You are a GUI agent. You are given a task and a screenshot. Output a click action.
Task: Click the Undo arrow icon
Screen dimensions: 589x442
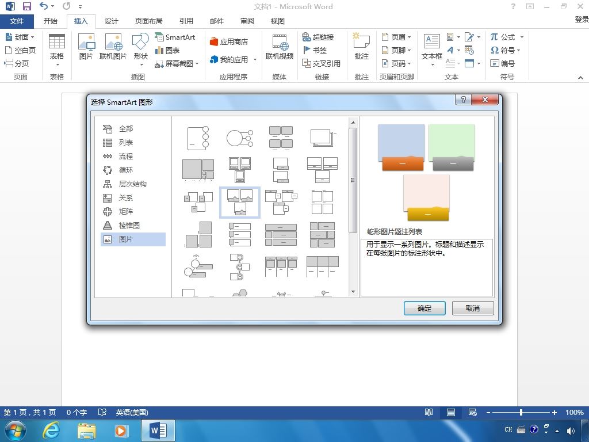[44, 6]
